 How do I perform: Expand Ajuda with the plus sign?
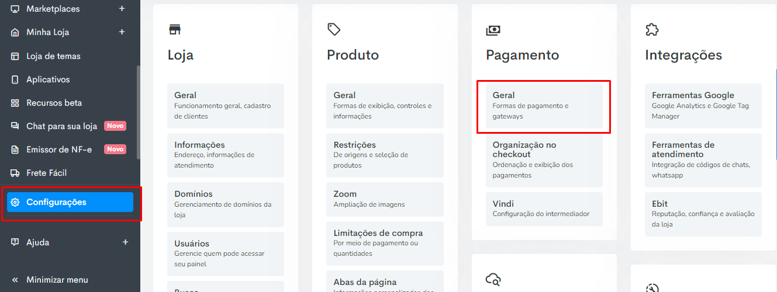point(125,242)
